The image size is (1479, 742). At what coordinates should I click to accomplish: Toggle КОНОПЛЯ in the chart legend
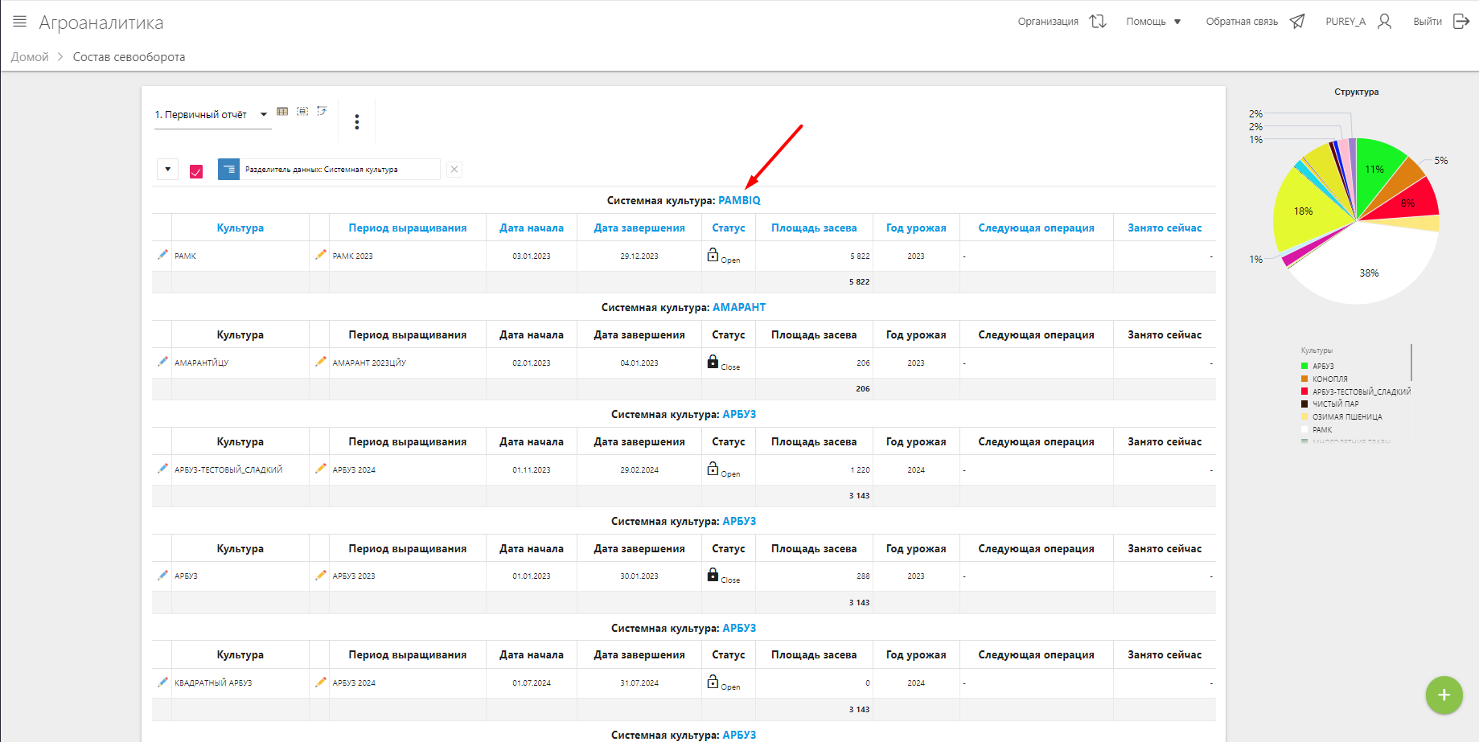[1329, 379]
